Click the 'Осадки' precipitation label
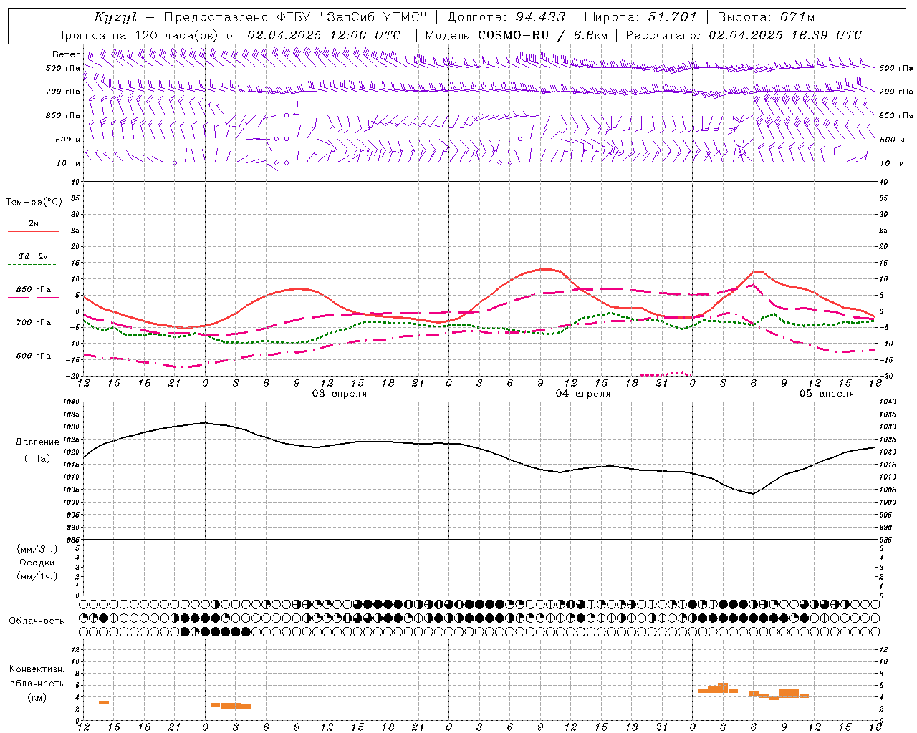This screenshot has width=917, height=733. coord(37,563)
